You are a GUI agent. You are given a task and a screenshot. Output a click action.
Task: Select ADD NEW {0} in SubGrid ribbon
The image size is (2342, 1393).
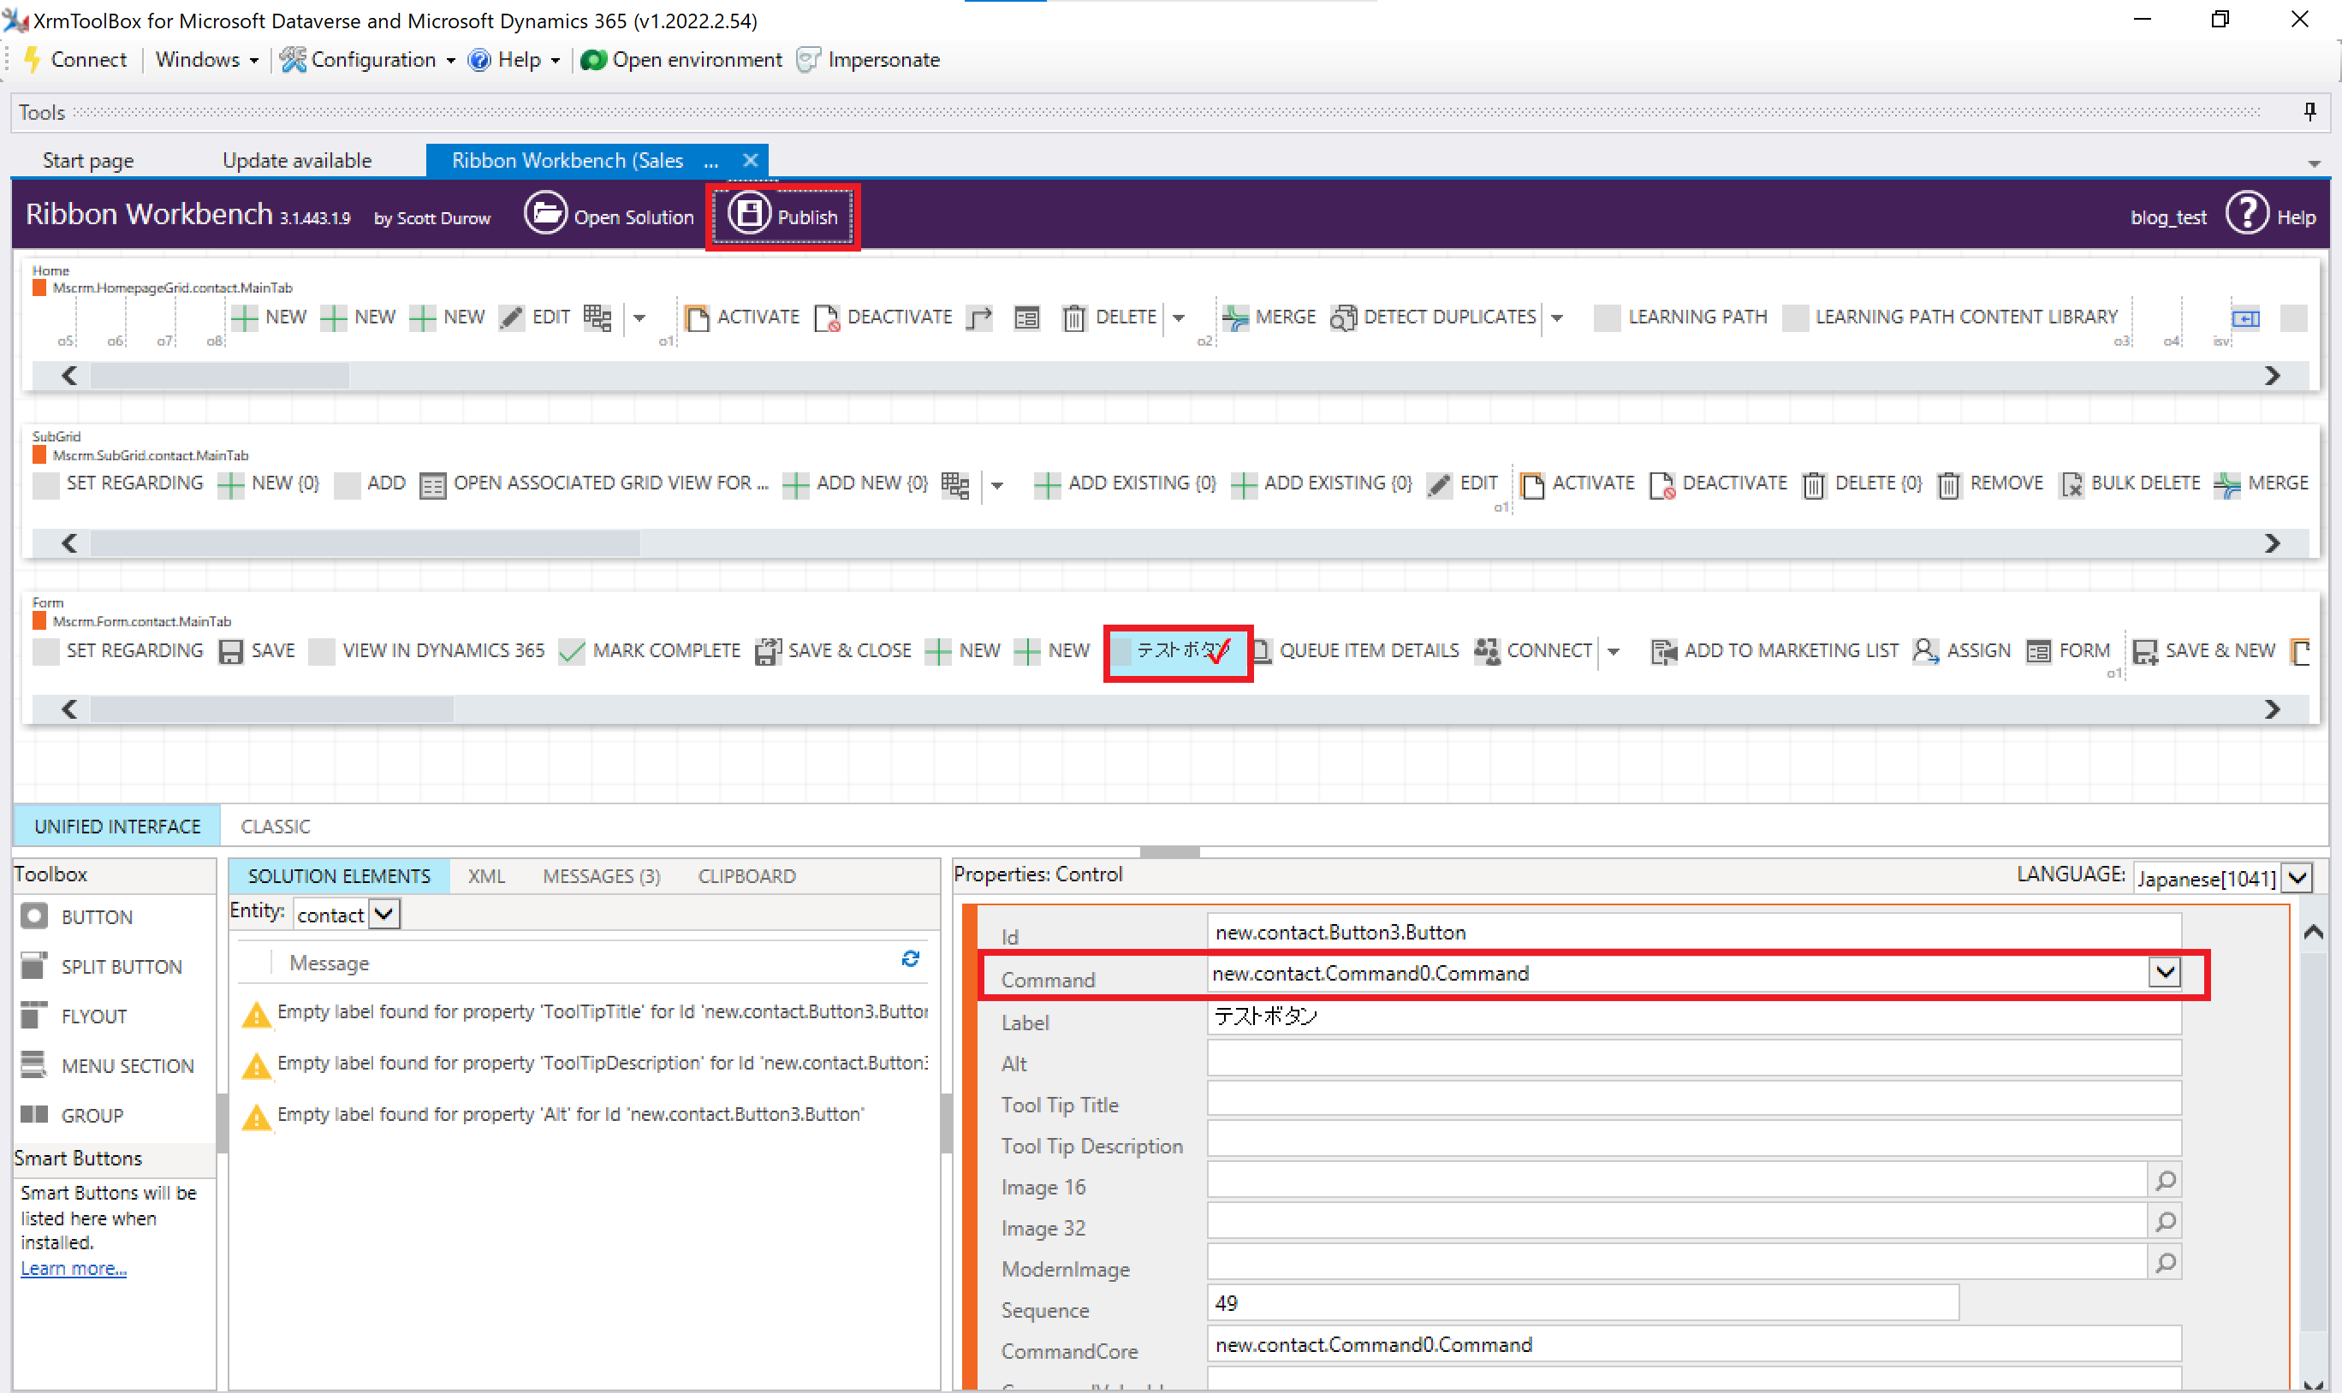coord(855,483)
